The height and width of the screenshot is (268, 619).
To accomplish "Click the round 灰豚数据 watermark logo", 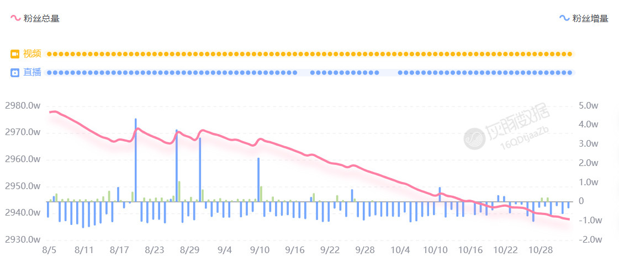I will (474, 138).
